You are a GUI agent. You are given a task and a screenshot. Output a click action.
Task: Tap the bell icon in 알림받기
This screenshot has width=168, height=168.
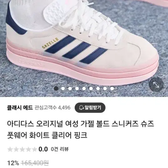[81, 107]
